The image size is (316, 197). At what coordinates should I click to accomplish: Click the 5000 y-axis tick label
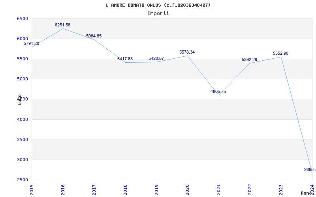[x=23, y=79]
